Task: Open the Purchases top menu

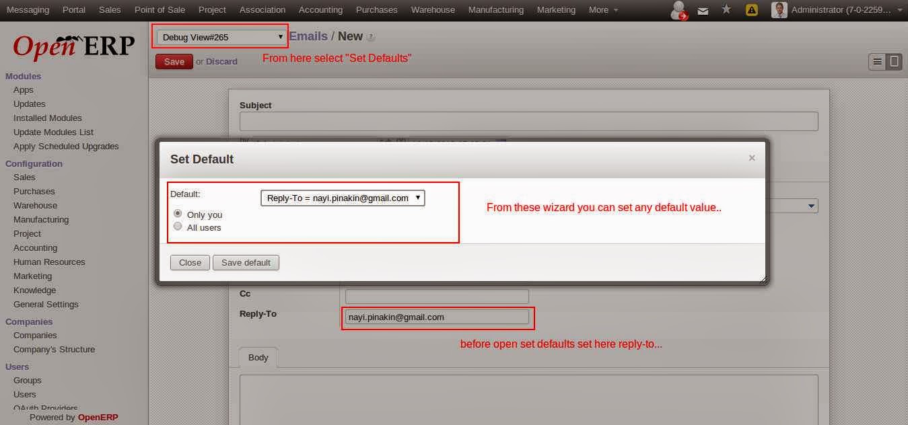Action: (x=376, y=10)
